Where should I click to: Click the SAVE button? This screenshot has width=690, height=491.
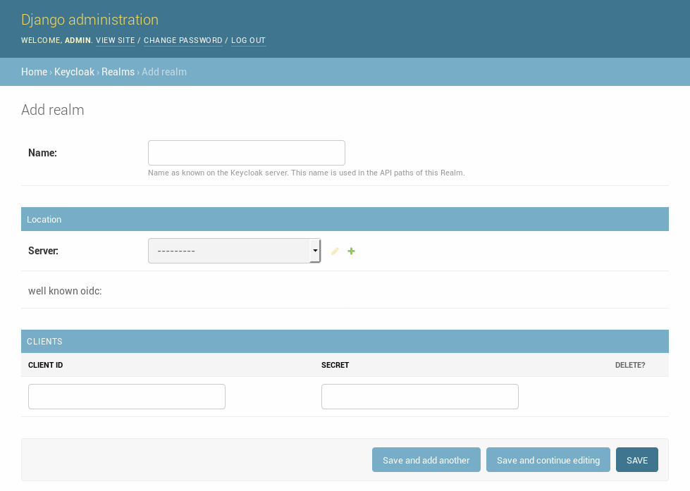[x=636, y=460]
